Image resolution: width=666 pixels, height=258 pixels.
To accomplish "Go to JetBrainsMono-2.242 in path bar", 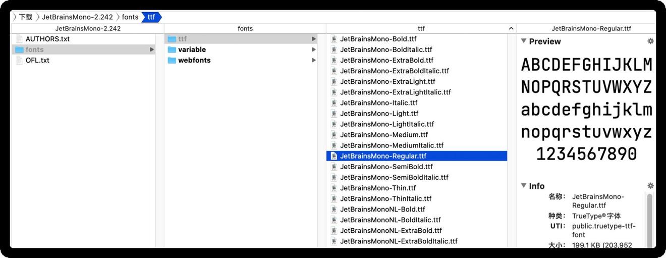I will pyautogui.click(x=77, y=17).
